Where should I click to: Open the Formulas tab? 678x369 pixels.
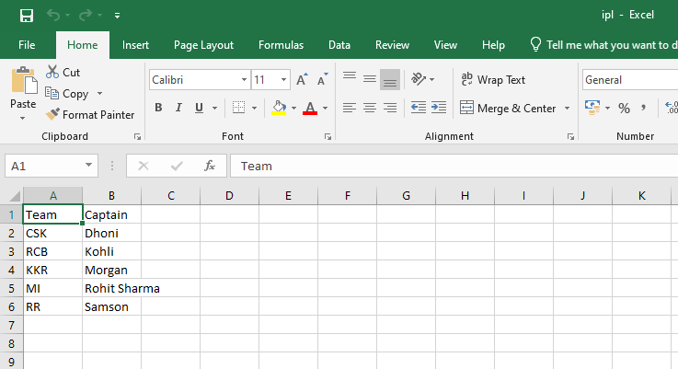pos(282,45)
